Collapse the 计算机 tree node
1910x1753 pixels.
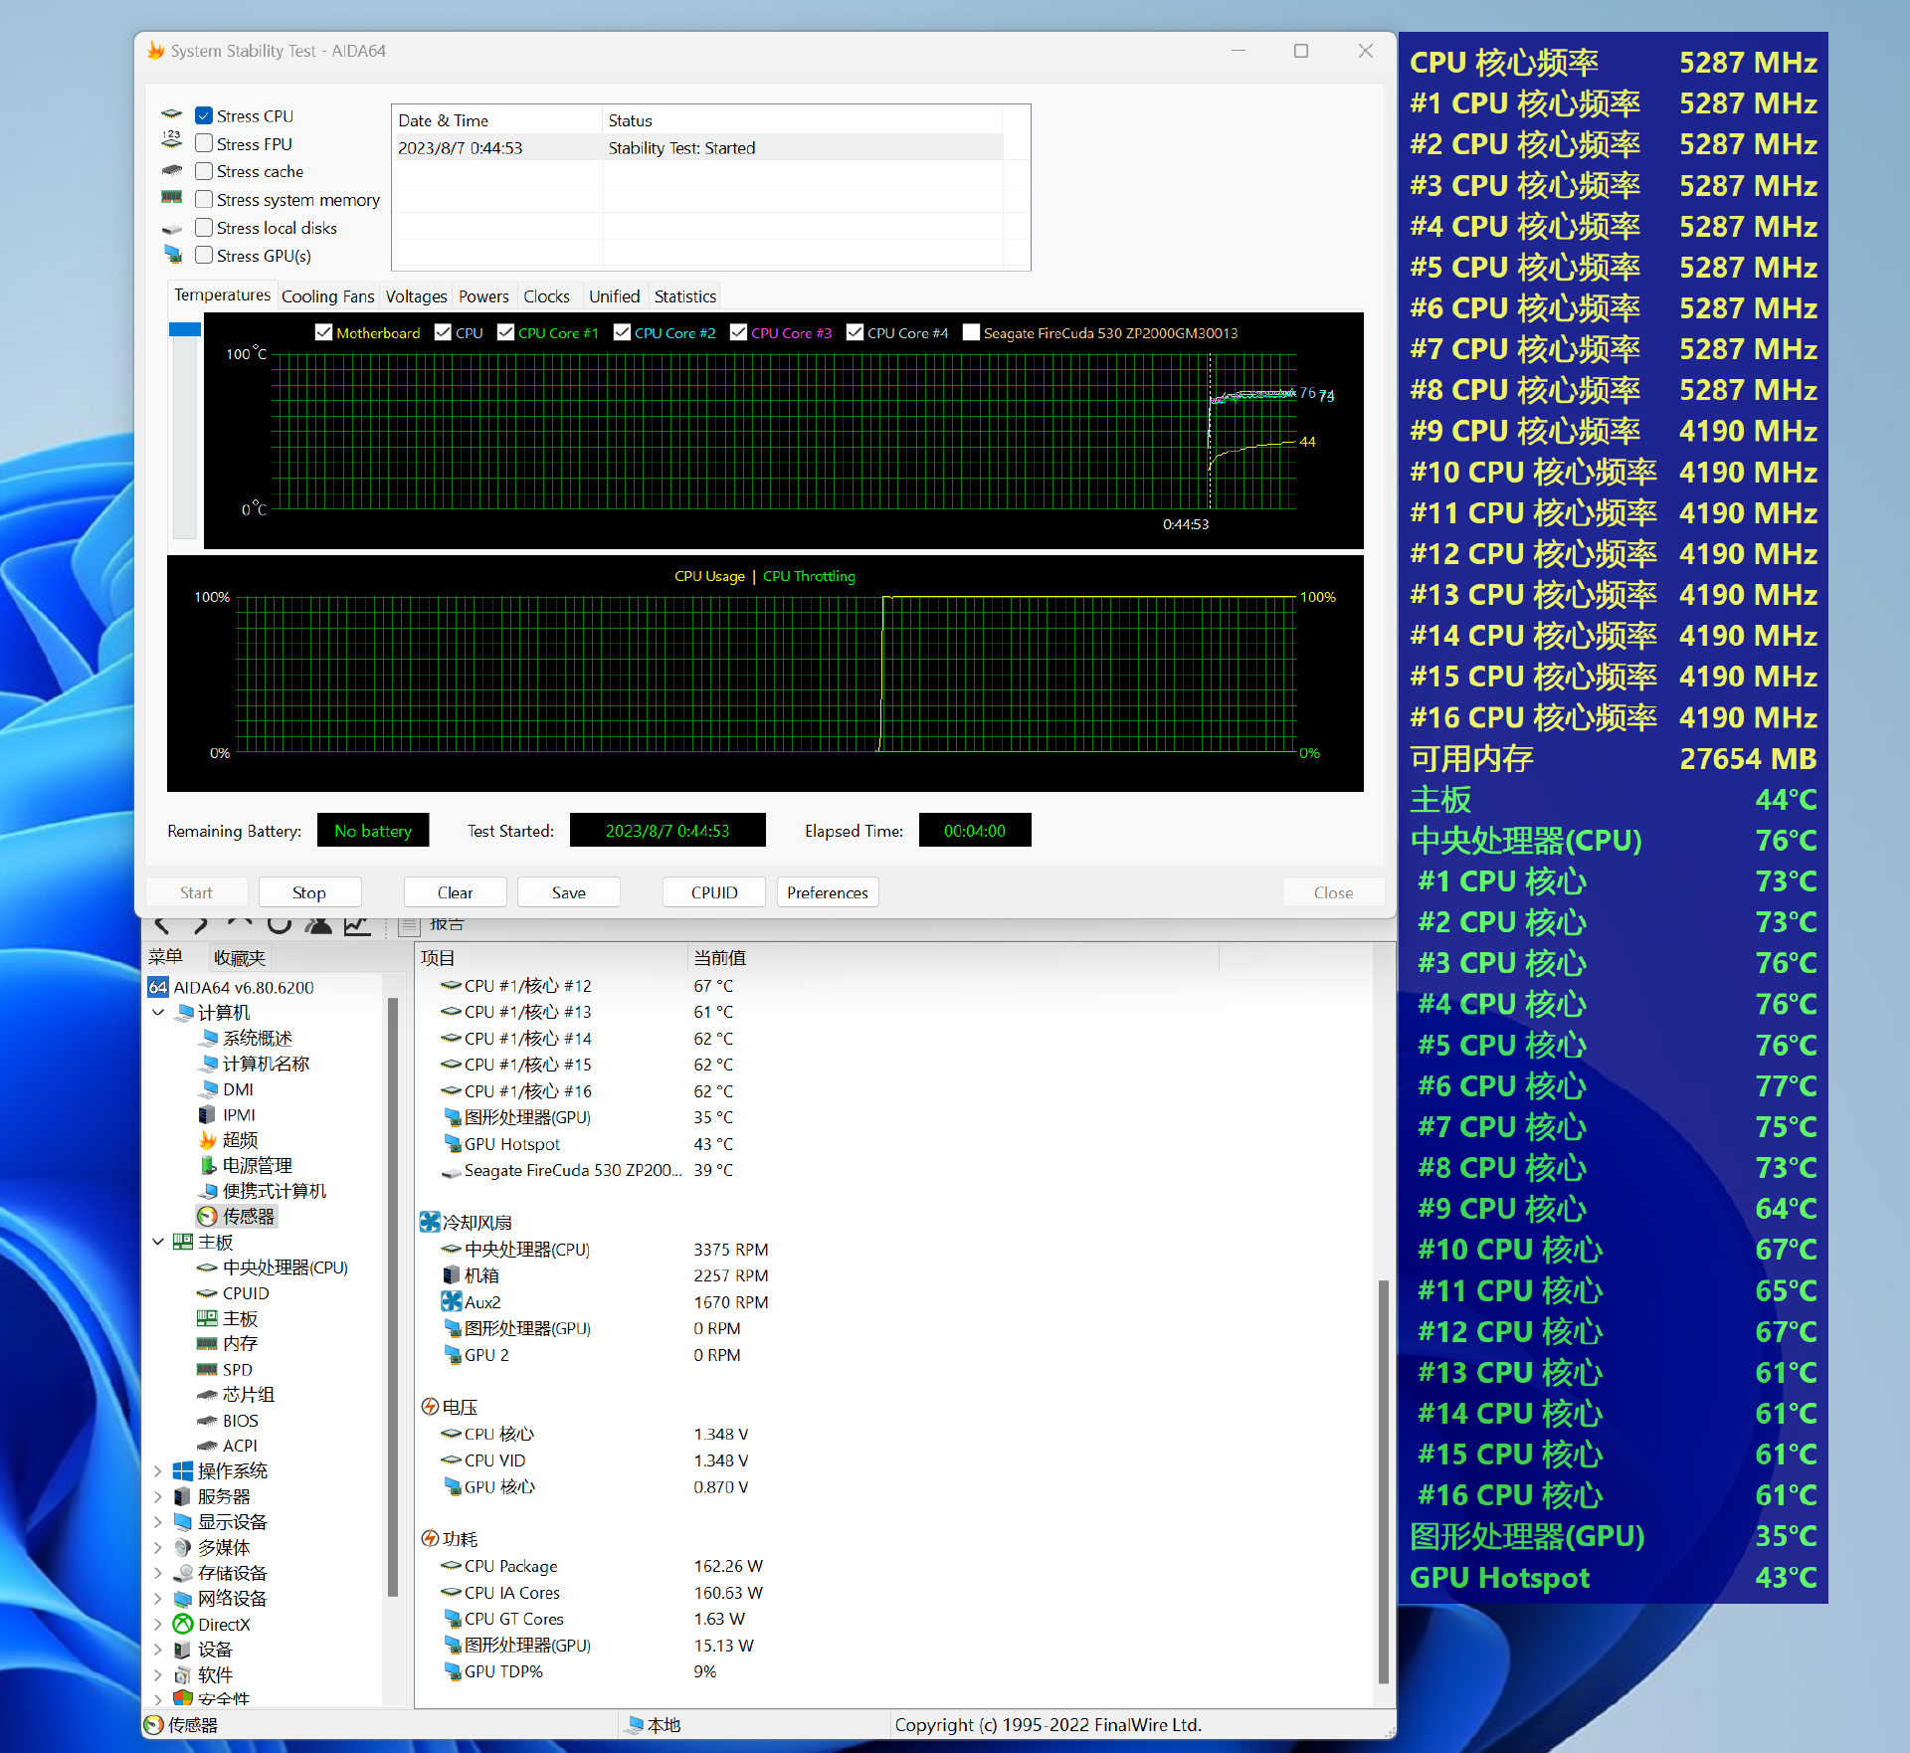158,1013
